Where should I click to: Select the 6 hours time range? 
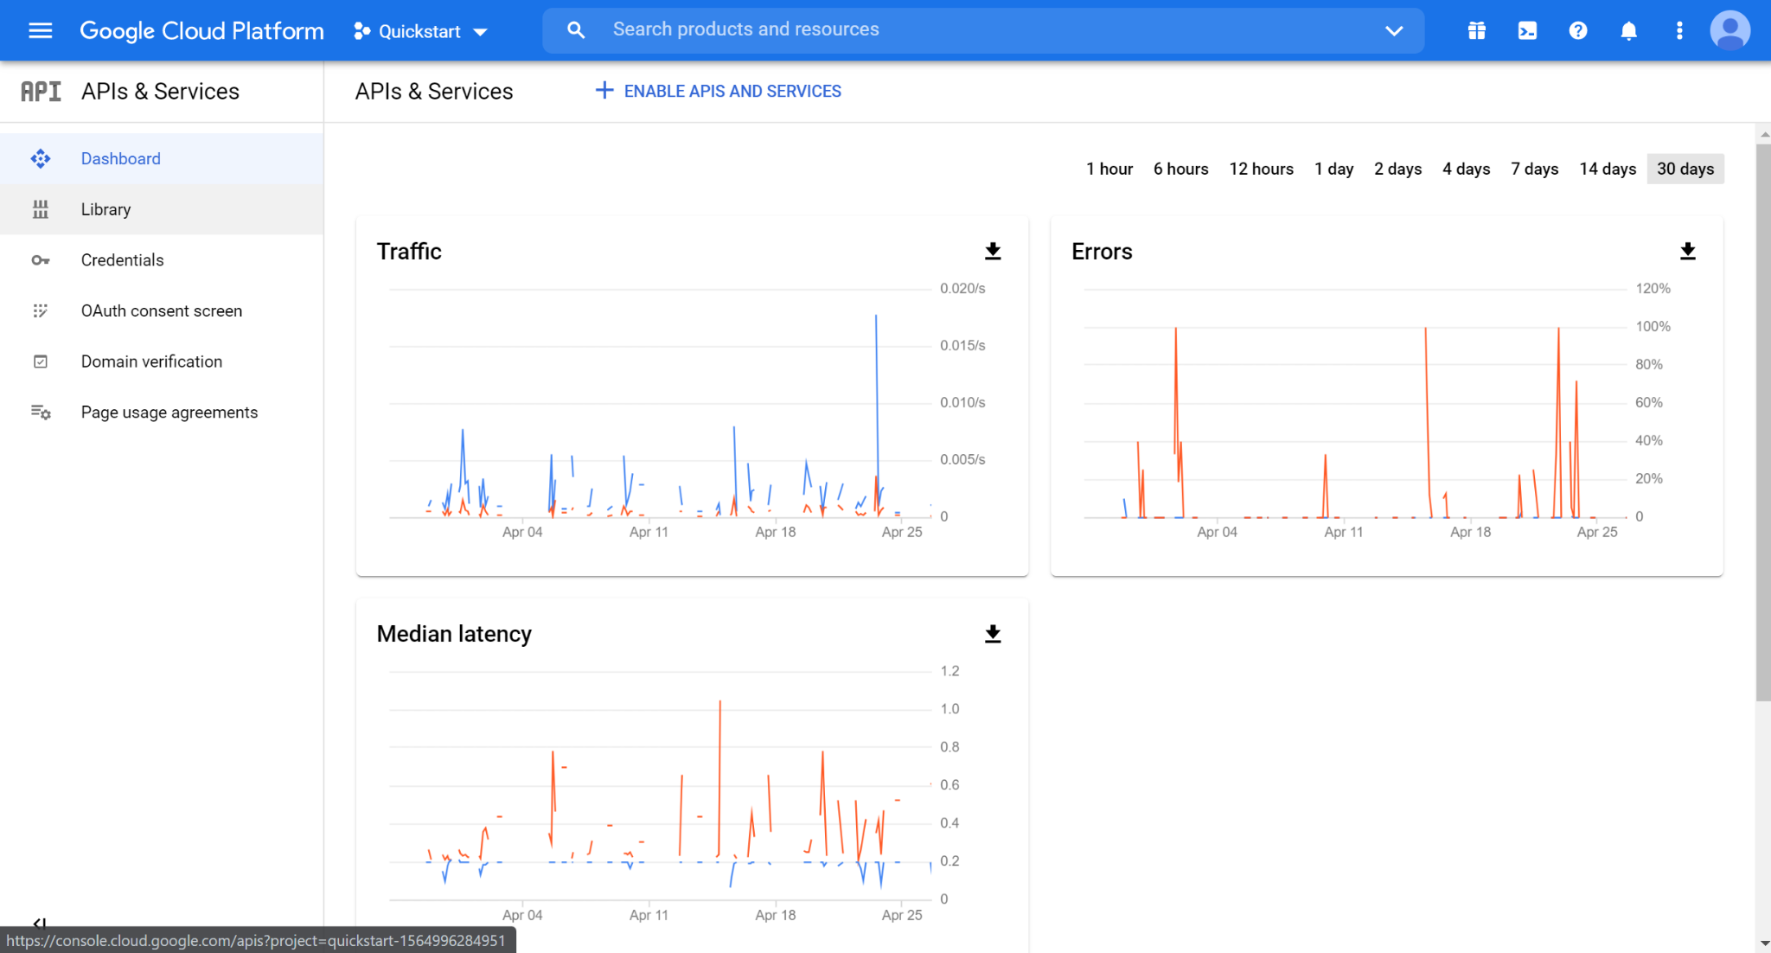(1180, 169)
